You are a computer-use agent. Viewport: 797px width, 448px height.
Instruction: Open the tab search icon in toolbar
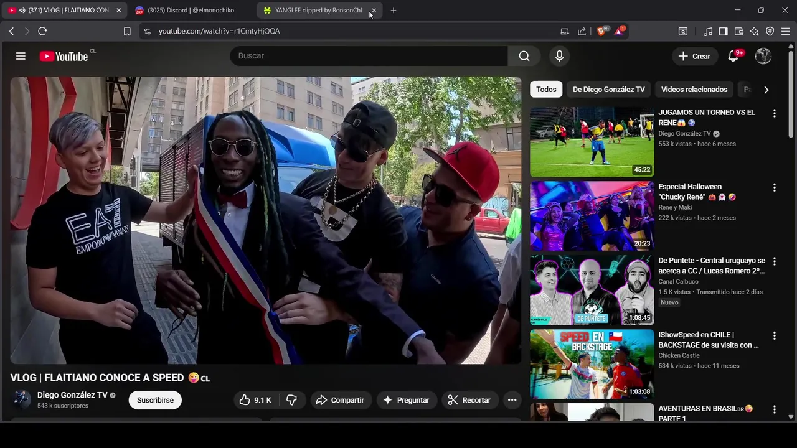683,31
